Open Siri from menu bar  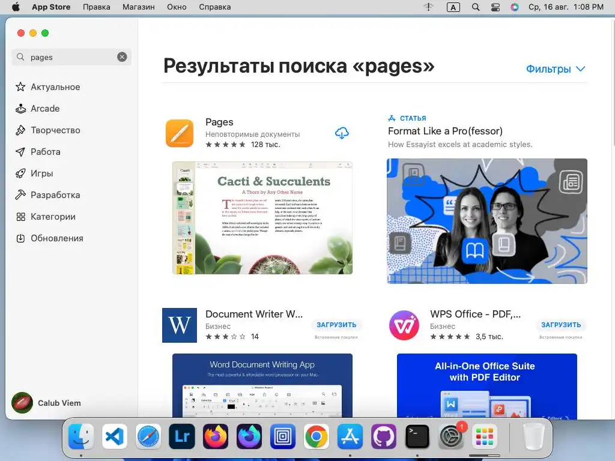pyautogui.click(x=515, y=7)
